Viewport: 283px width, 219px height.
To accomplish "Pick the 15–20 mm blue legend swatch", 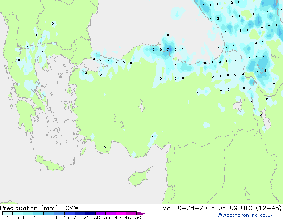I will 69,213.
